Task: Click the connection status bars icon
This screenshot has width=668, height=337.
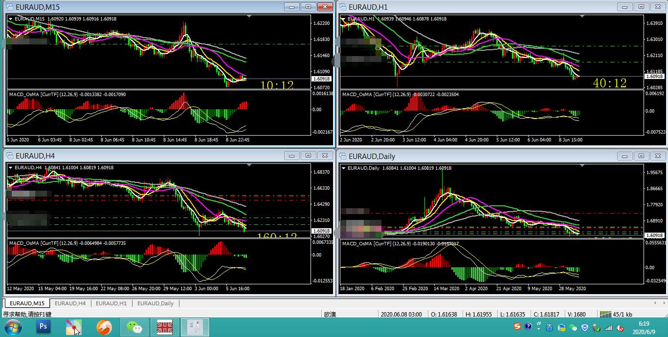Action: [605, 314]
